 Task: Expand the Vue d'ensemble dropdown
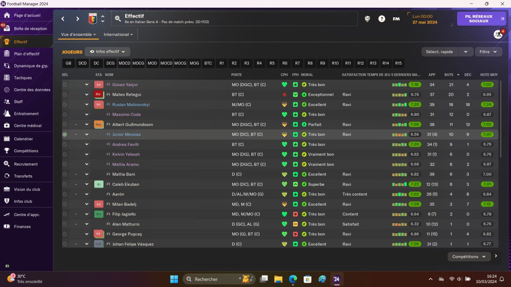79,34
